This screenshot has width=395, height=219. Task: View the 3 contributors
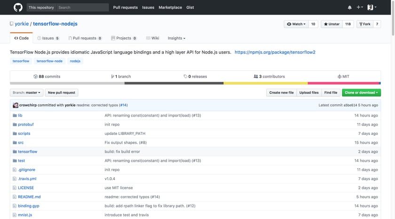[x=269, y=77]
